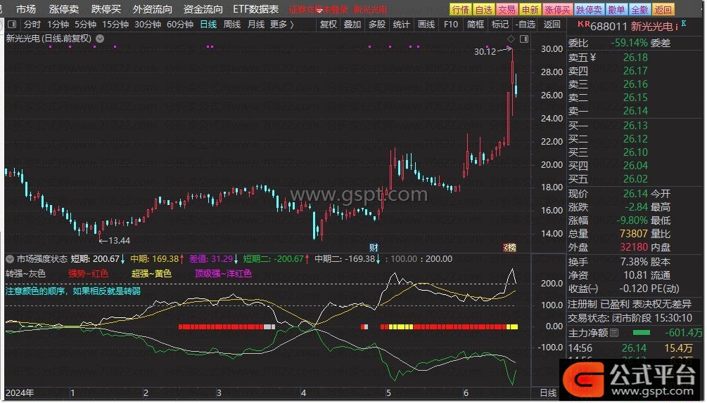This screenshot has height=403, width=707.
Task: Click the yellow 自选 button
Action: [x=484, y=9]
